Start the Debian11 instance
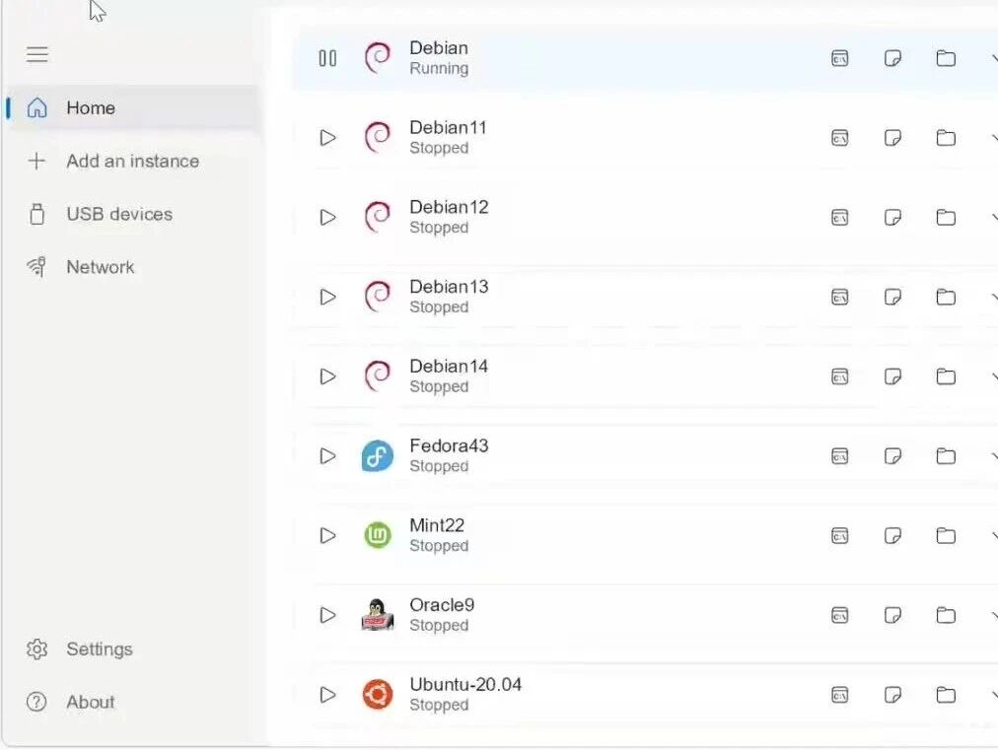Image resolution: width=998 pixels, height=750 pixels. (x=327, y=138)
